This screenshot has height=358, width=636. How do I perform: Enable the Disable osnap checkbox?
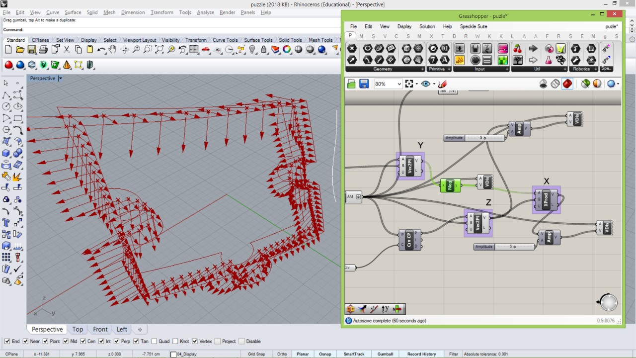click(x=241, y=341)
